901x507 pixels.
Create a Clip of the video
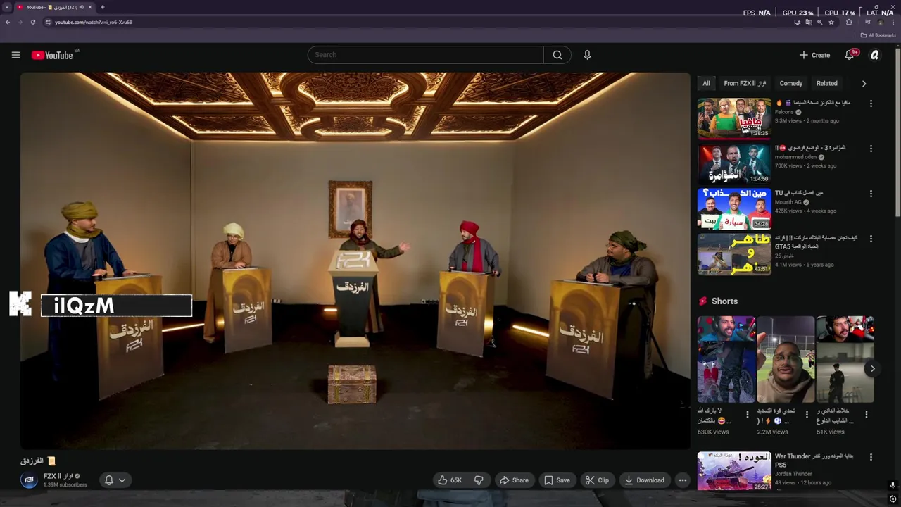pyautogui.click(x=597, y=480)
